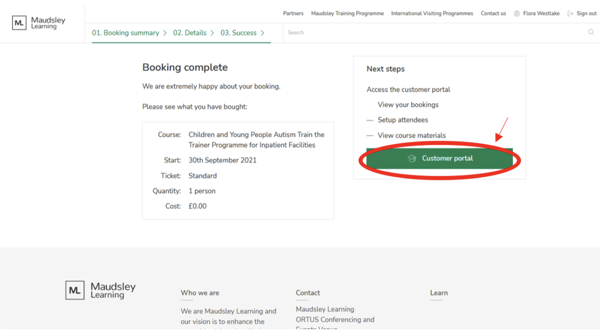Click chevron after Details step
The height and width of the screenshot is (334, 600).
pos(212,33)
